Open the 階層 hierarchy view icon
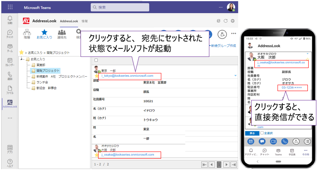The width and height of the screenshot is (319, 173). click(28, 33)
